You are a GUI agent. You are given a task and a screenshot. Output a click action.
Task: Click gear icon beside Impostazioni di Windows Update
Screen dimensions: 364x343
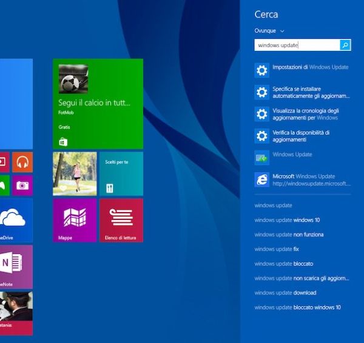[x=262, y=70]
